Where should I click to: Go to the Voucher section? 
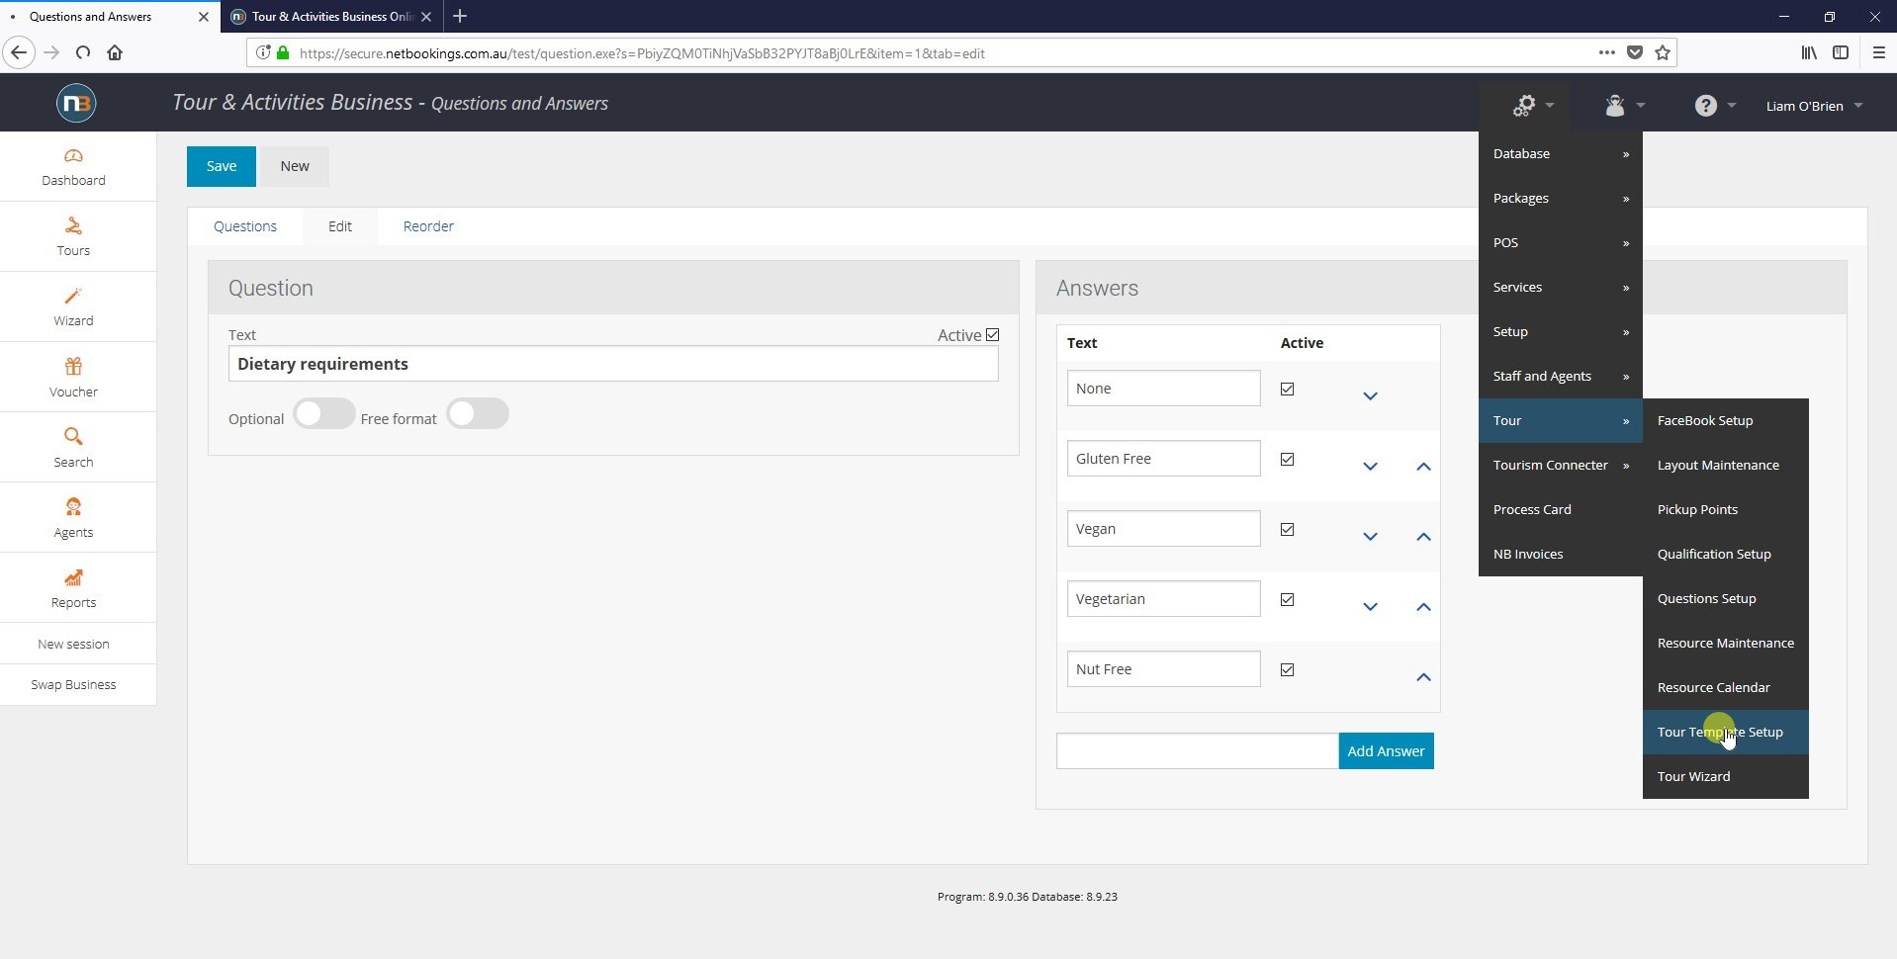click(x=72, y=376)
